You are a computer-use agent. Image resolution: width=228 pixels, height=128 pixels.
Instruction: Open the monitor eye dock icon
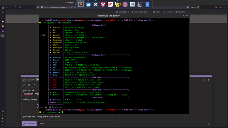coord(132,5)
